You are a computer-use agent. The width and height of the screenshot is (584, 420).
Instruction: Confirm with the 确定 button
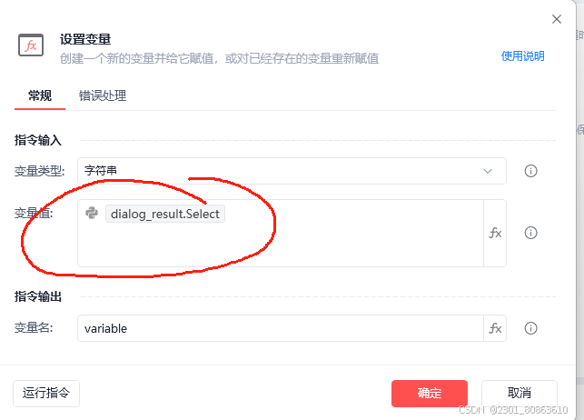click(x=430, y=393)
